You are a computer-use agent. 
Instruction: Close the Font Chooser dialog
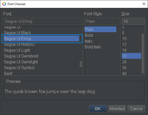[144, 4]
